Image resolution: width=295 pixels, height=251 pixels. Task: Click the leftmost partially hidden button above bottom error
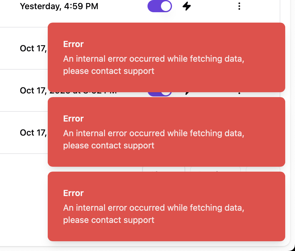[x=164, y=169]
